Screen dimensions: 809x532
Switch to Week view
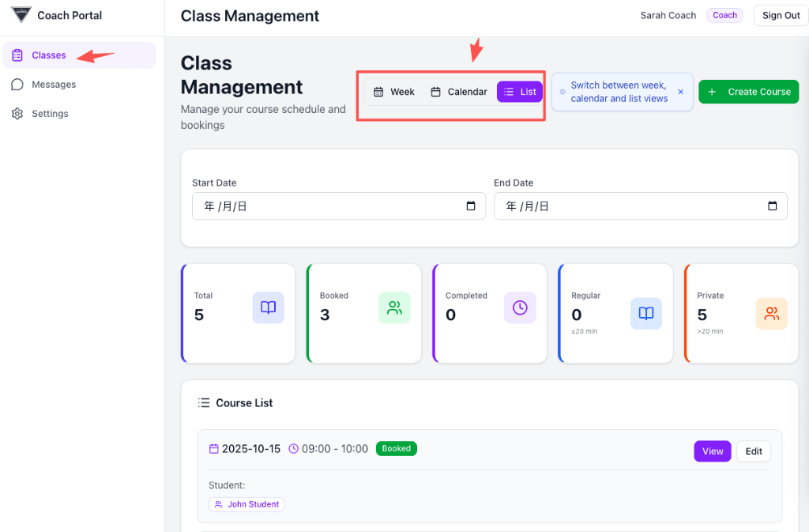point(393,92)
